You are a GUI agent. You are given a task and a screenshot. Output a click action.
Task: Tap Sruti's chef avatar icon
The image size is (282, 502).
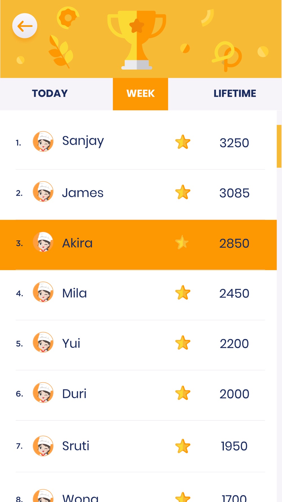(x=43, y=446)
